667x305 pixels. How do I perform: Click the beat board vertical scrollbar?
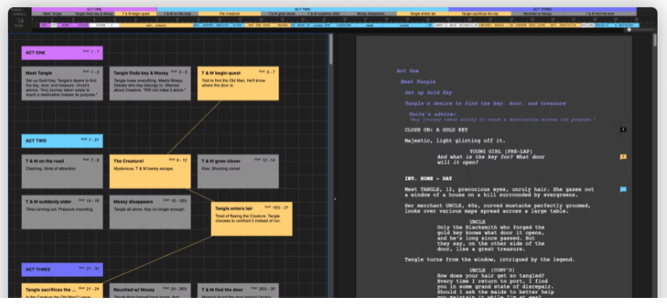(x=331, y=49)
